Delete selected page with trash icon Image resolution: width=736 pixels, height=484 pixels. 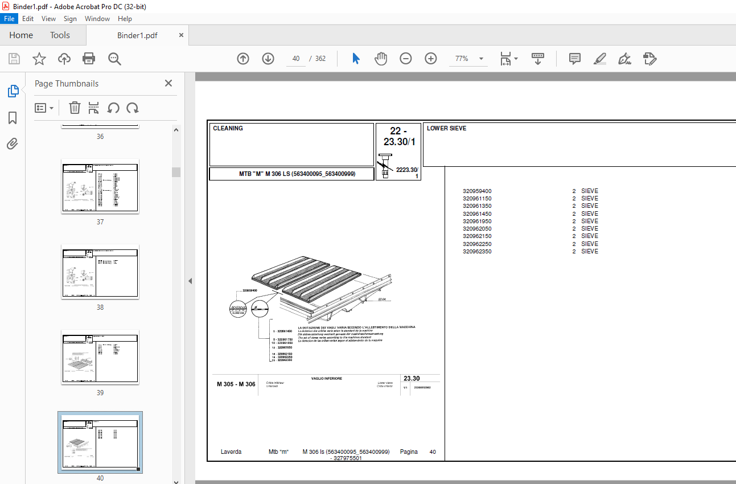[75, 108]
